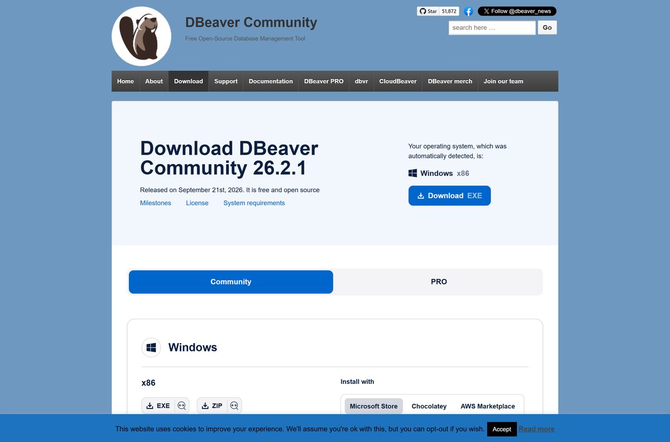Click the GitHub star count 51,872
This screenshot has height=442, width=670.
pyautogui.click(x=449, y=11)
